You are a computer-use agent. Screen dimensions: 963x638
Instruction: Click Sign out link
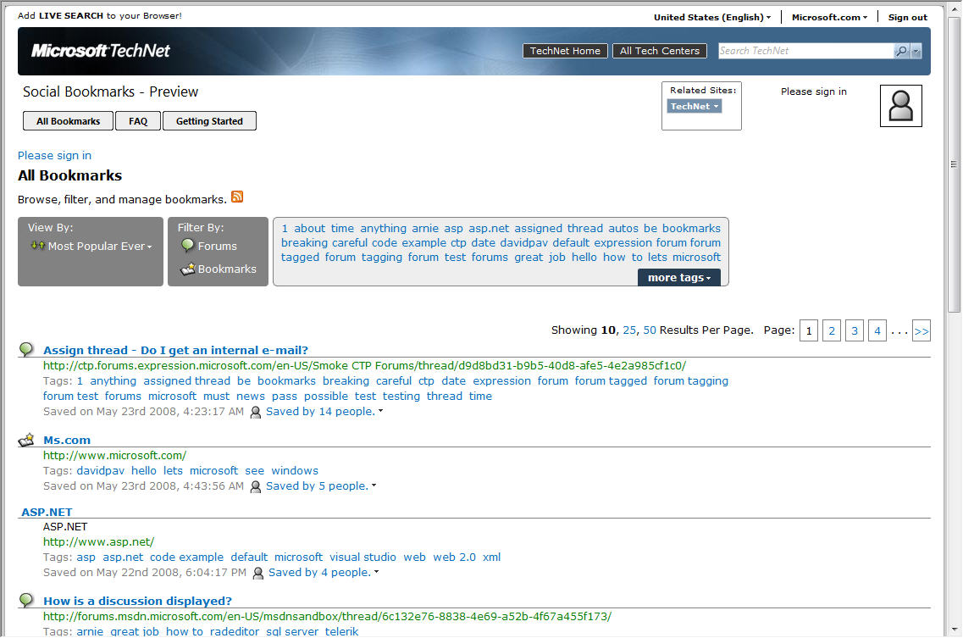point(908,17)
